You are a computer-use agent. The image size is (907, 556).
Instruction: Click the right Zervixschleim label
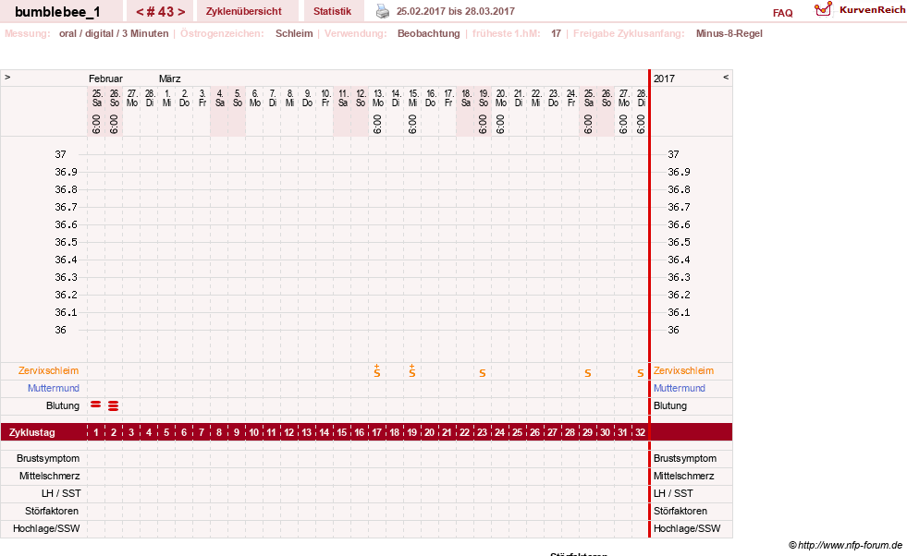684,370
